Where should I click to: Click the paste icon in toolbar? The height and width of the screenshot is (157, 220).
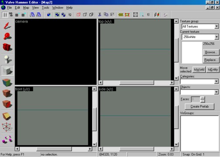(112, 15)
